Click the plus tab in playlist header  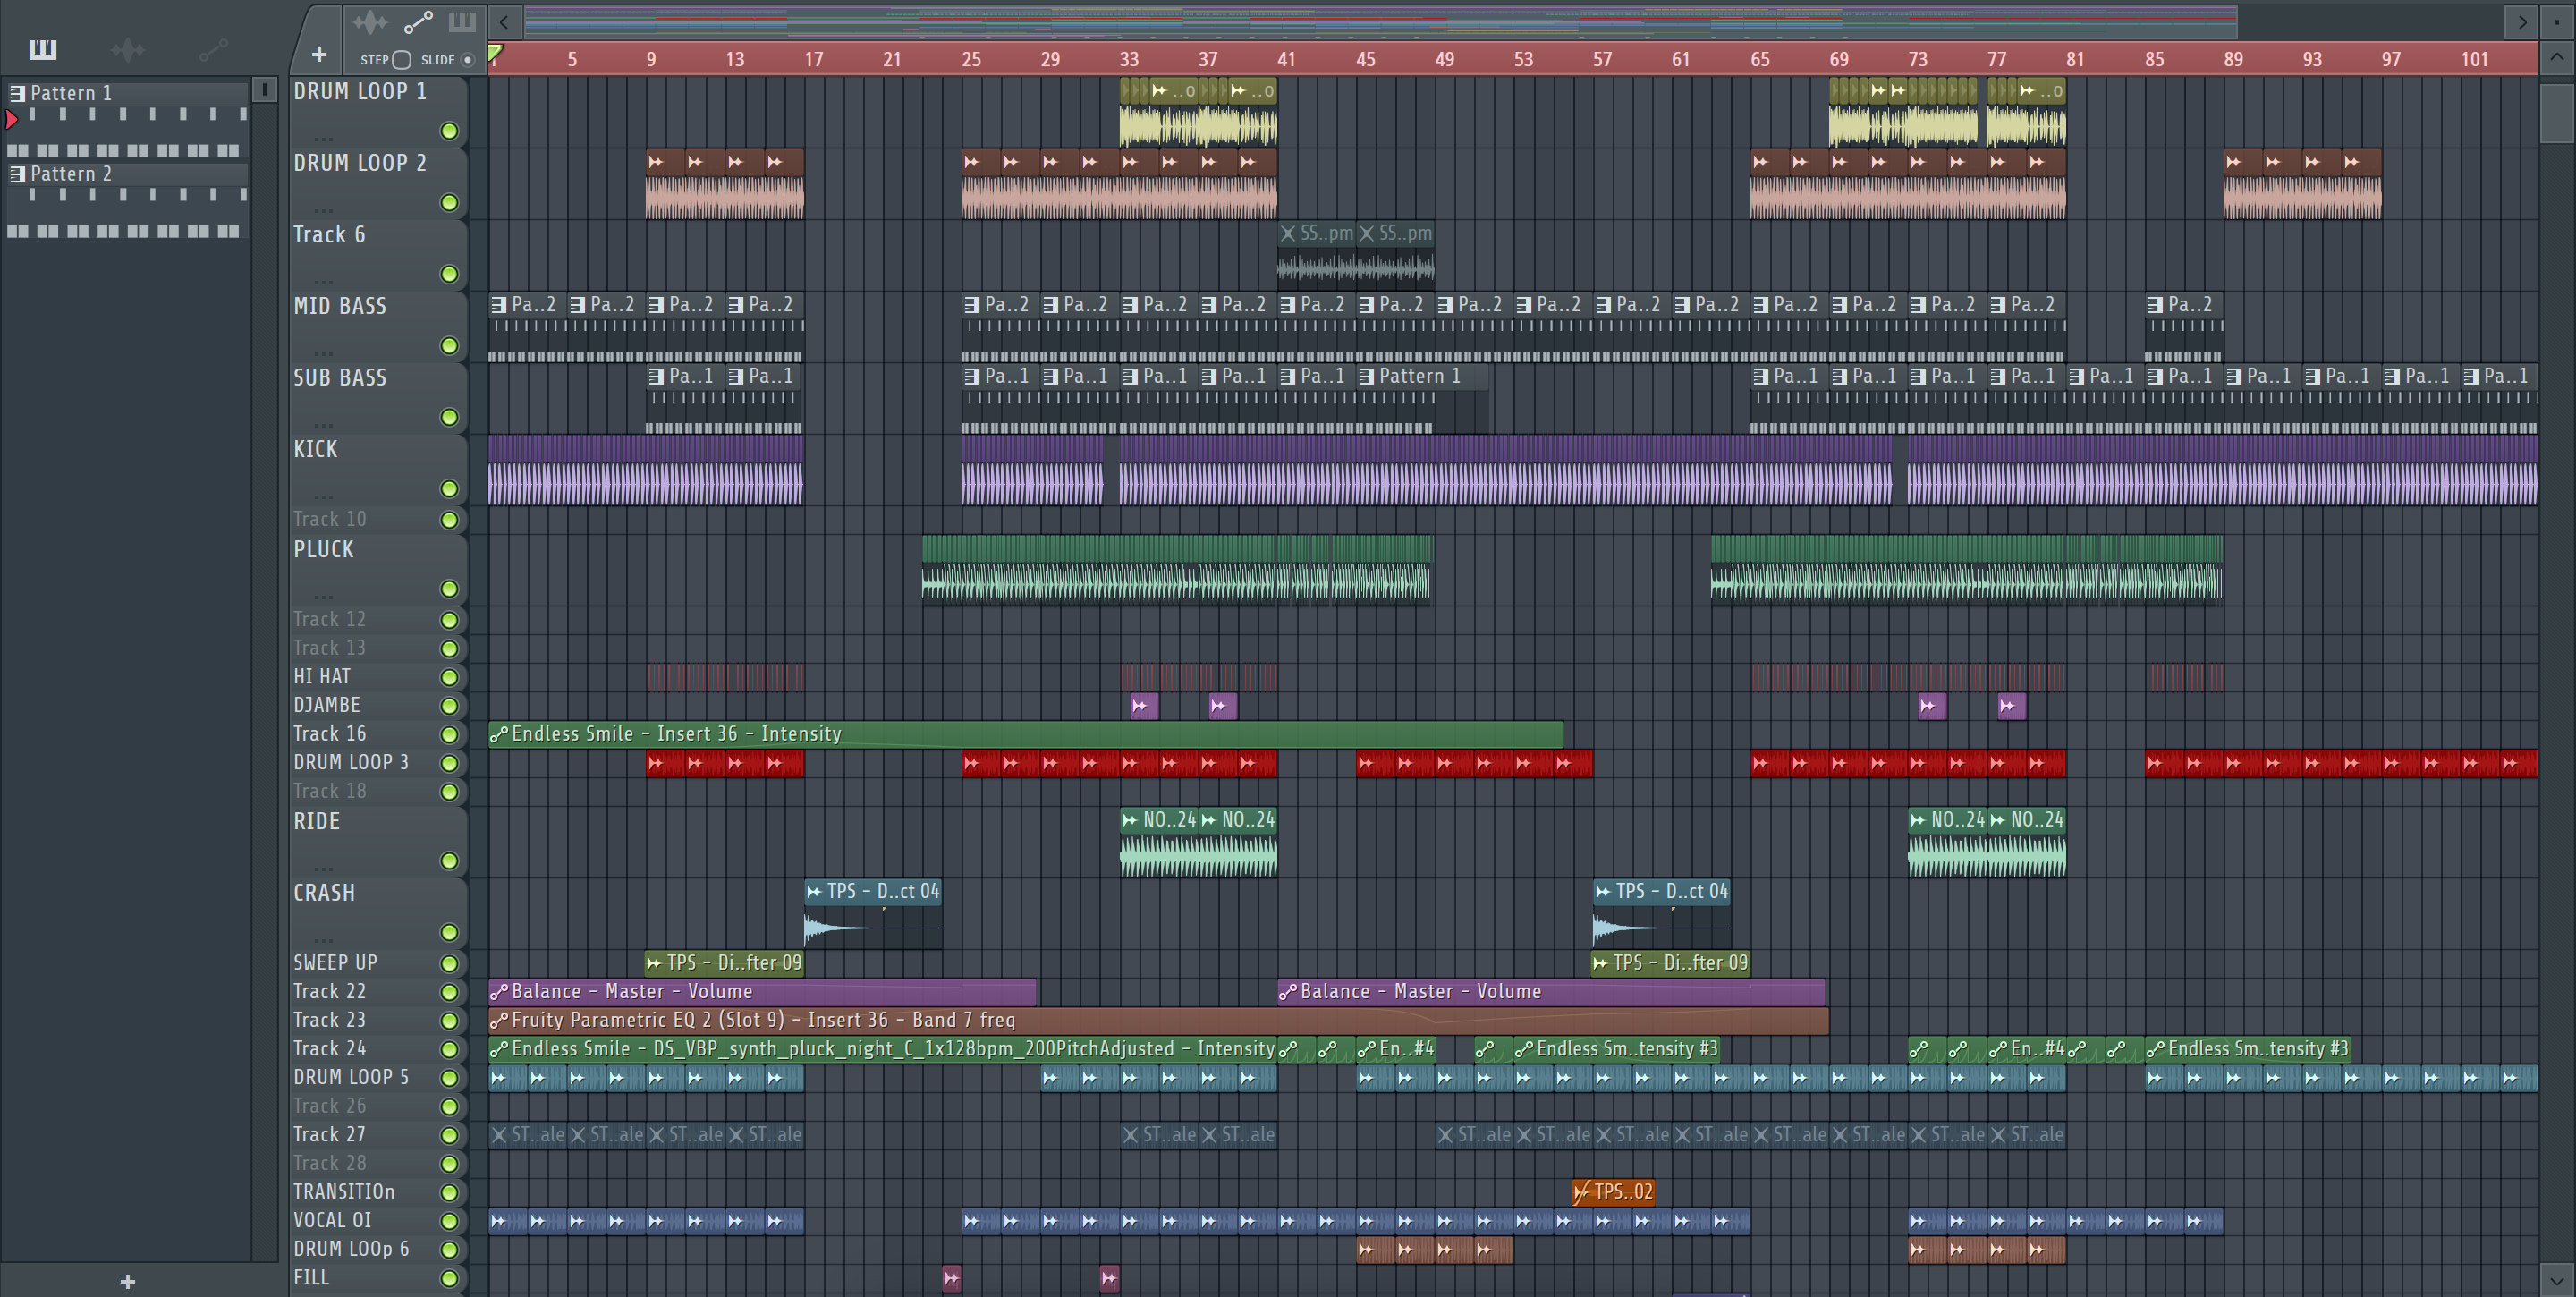319,54
